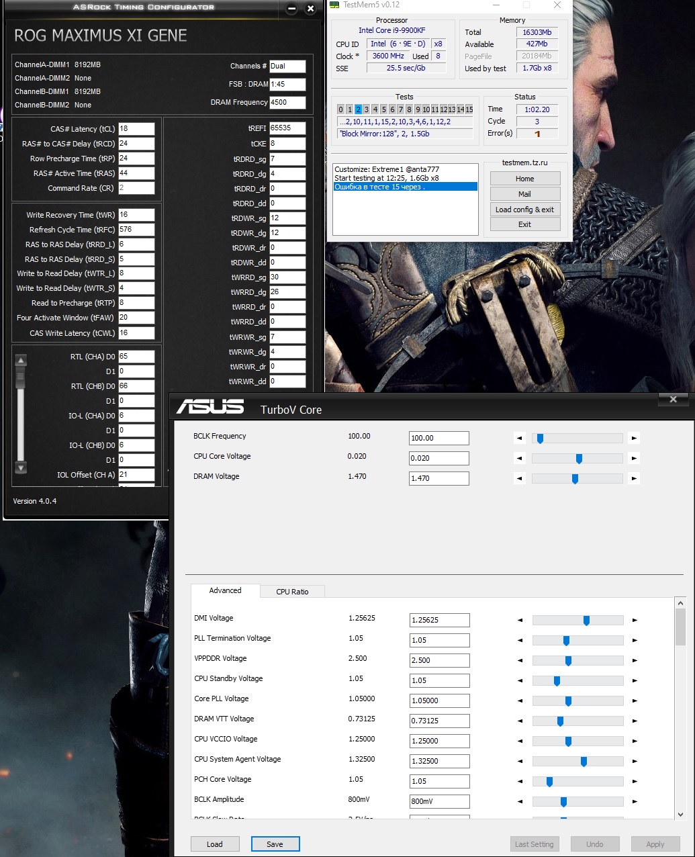The height and width of the screenshot is (857, 695).
Task: Click the BCLK Amplitude input field
Action: point(440,801)
